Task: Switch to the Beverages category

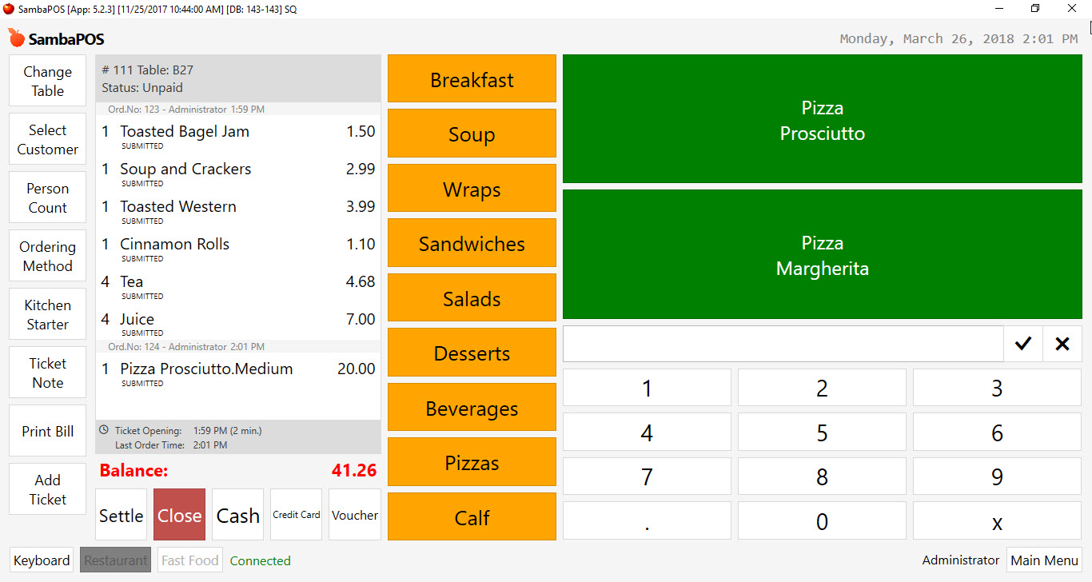Action: pyautogui.click(x=472, y=408)
